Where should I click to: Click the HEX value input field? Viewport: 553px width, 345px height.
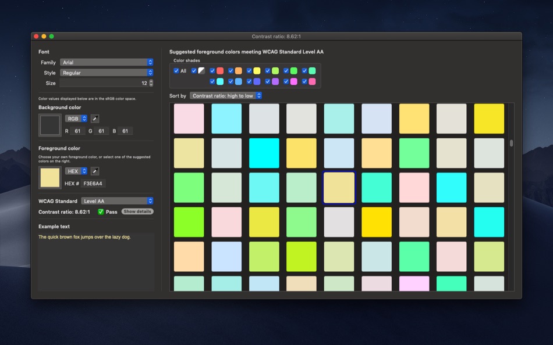point(93,184)
